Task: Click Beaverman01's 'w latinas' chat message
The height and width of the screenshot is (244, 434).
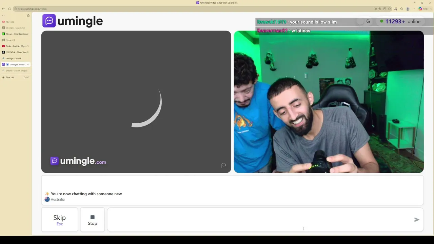Action: 283,31
